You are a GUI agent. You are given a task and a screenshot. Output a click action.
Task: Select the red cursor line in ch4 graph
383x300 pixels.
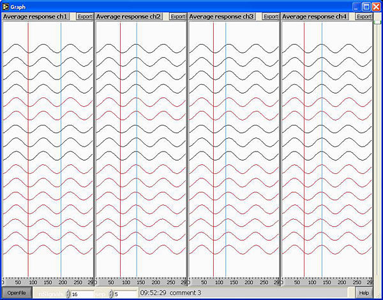click(304, 150)
